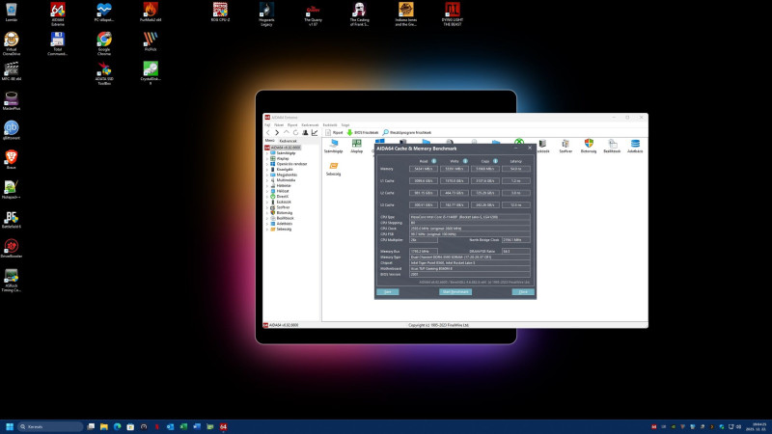
Task: Open Kedvencek menu in AIDA64
Action: point(310,125)
